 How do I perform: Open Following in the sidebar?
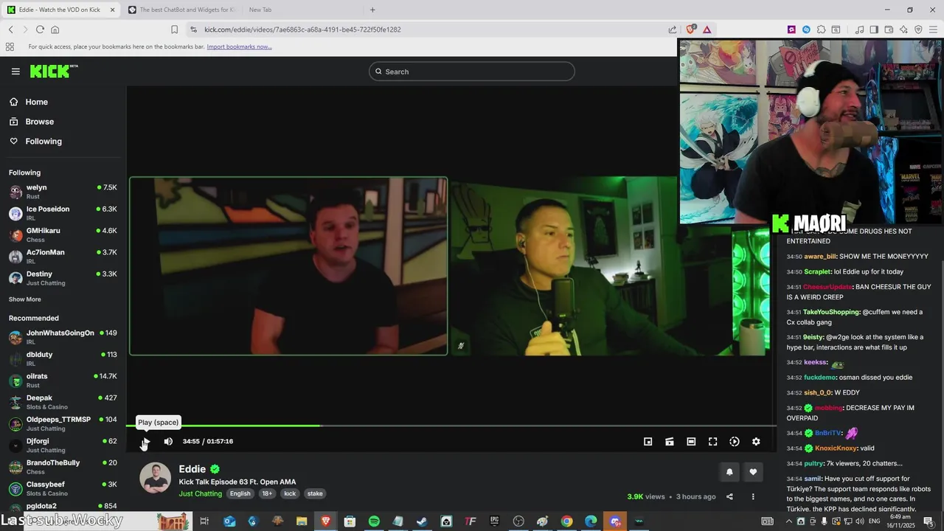tap(63, 142)
